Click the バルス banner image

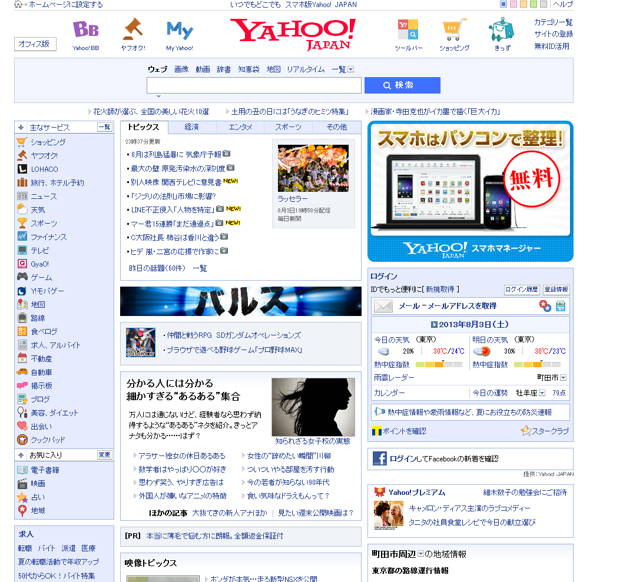coord(241,301)
